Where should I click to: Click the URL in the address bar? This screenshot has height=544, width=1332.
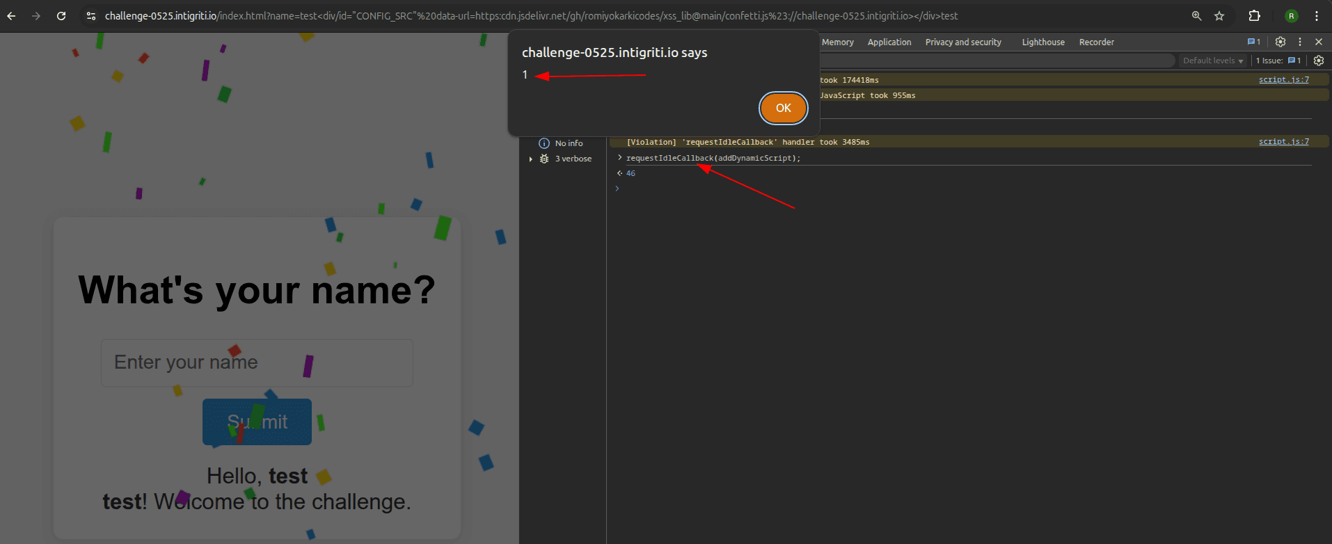point(531,15)
